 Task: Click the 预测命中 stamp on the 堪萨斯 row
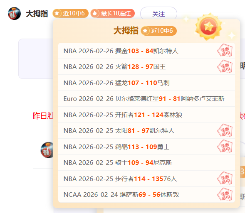click(225, 195)
